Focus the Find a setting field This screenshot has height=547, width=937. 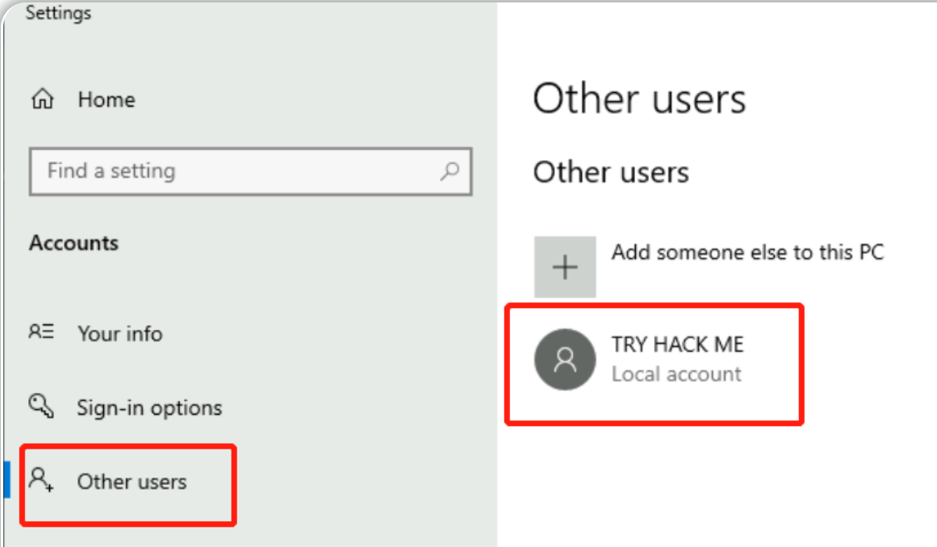point(250,171)
